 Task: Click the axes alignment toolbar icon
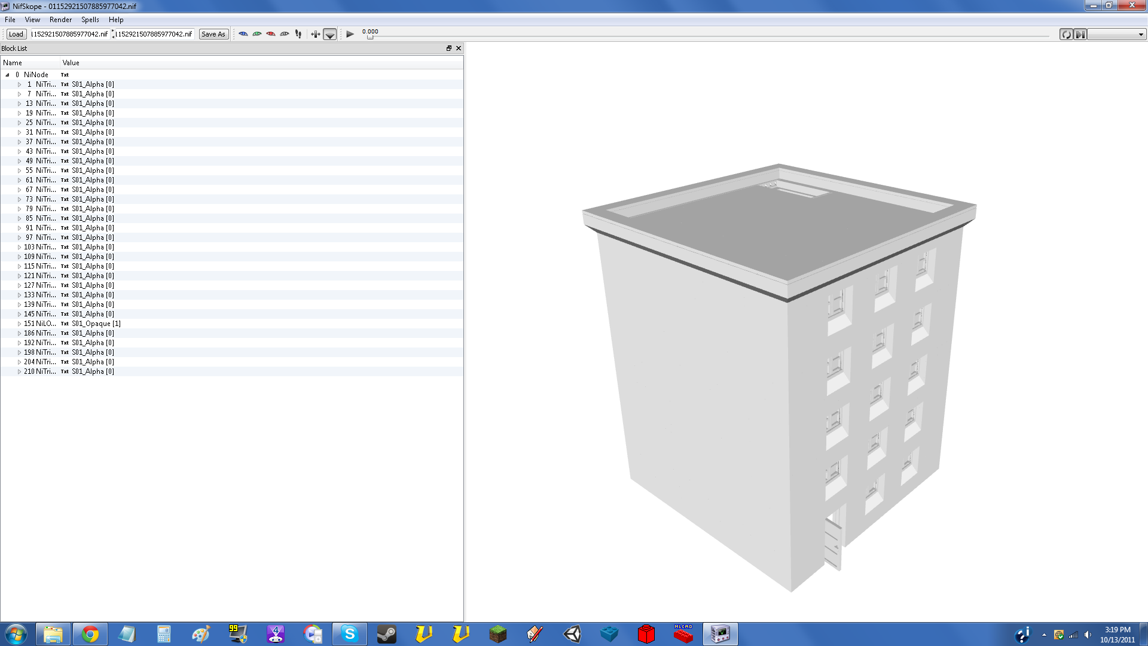pos(315,34)
